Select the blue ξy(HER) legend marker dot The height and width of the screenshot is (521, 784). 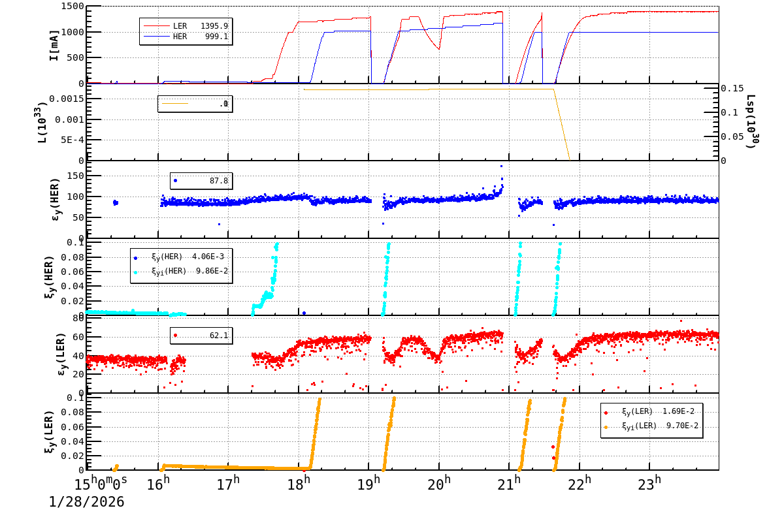click(x=136, y=258)
